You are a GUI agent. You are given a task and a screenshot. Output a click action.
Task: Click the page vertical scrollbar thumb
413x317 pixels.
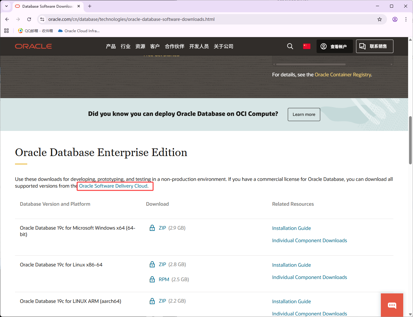[410, 140]
